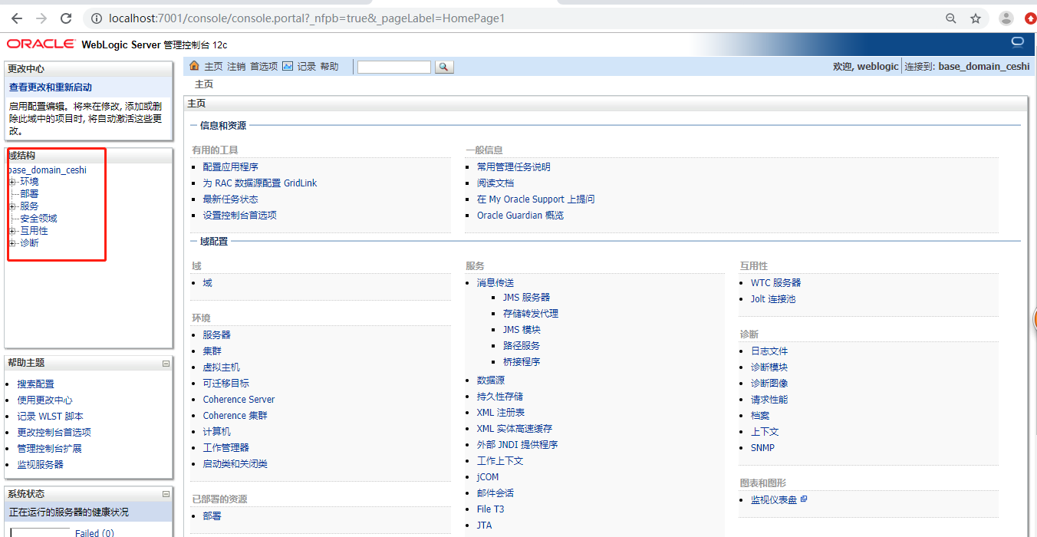Image resolution: width=1037 pixels, height=537 pixels.
Task: Expand the 互用性 tree node
Action: pos(12,231)
